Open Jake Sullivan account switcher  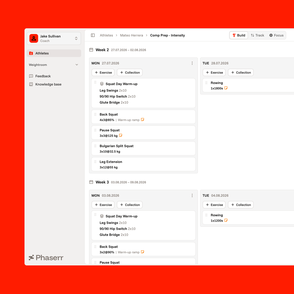pyautogui.click(x=54, y=38)
